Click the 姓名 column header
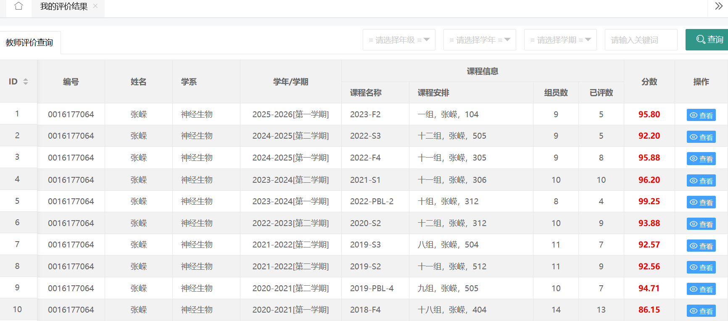 139,82
